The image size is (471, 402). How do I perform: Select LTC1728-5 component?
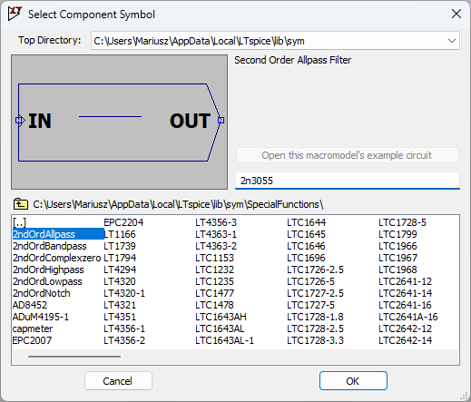point(402,222)
